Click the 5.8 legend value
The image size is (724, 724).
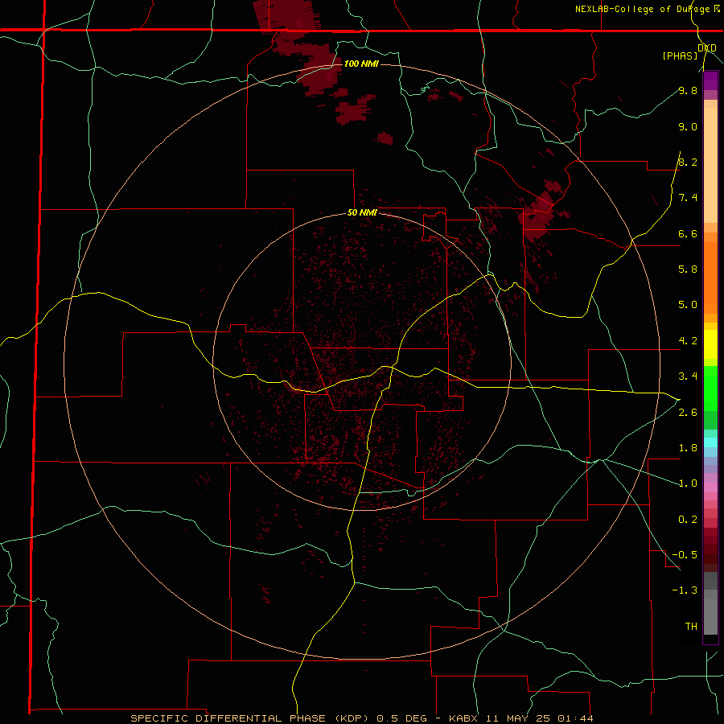(x=688, y=269)
